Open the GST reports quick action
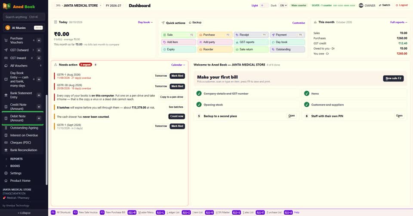Screen dimensions: 413x216 click(x=251, y=42)
